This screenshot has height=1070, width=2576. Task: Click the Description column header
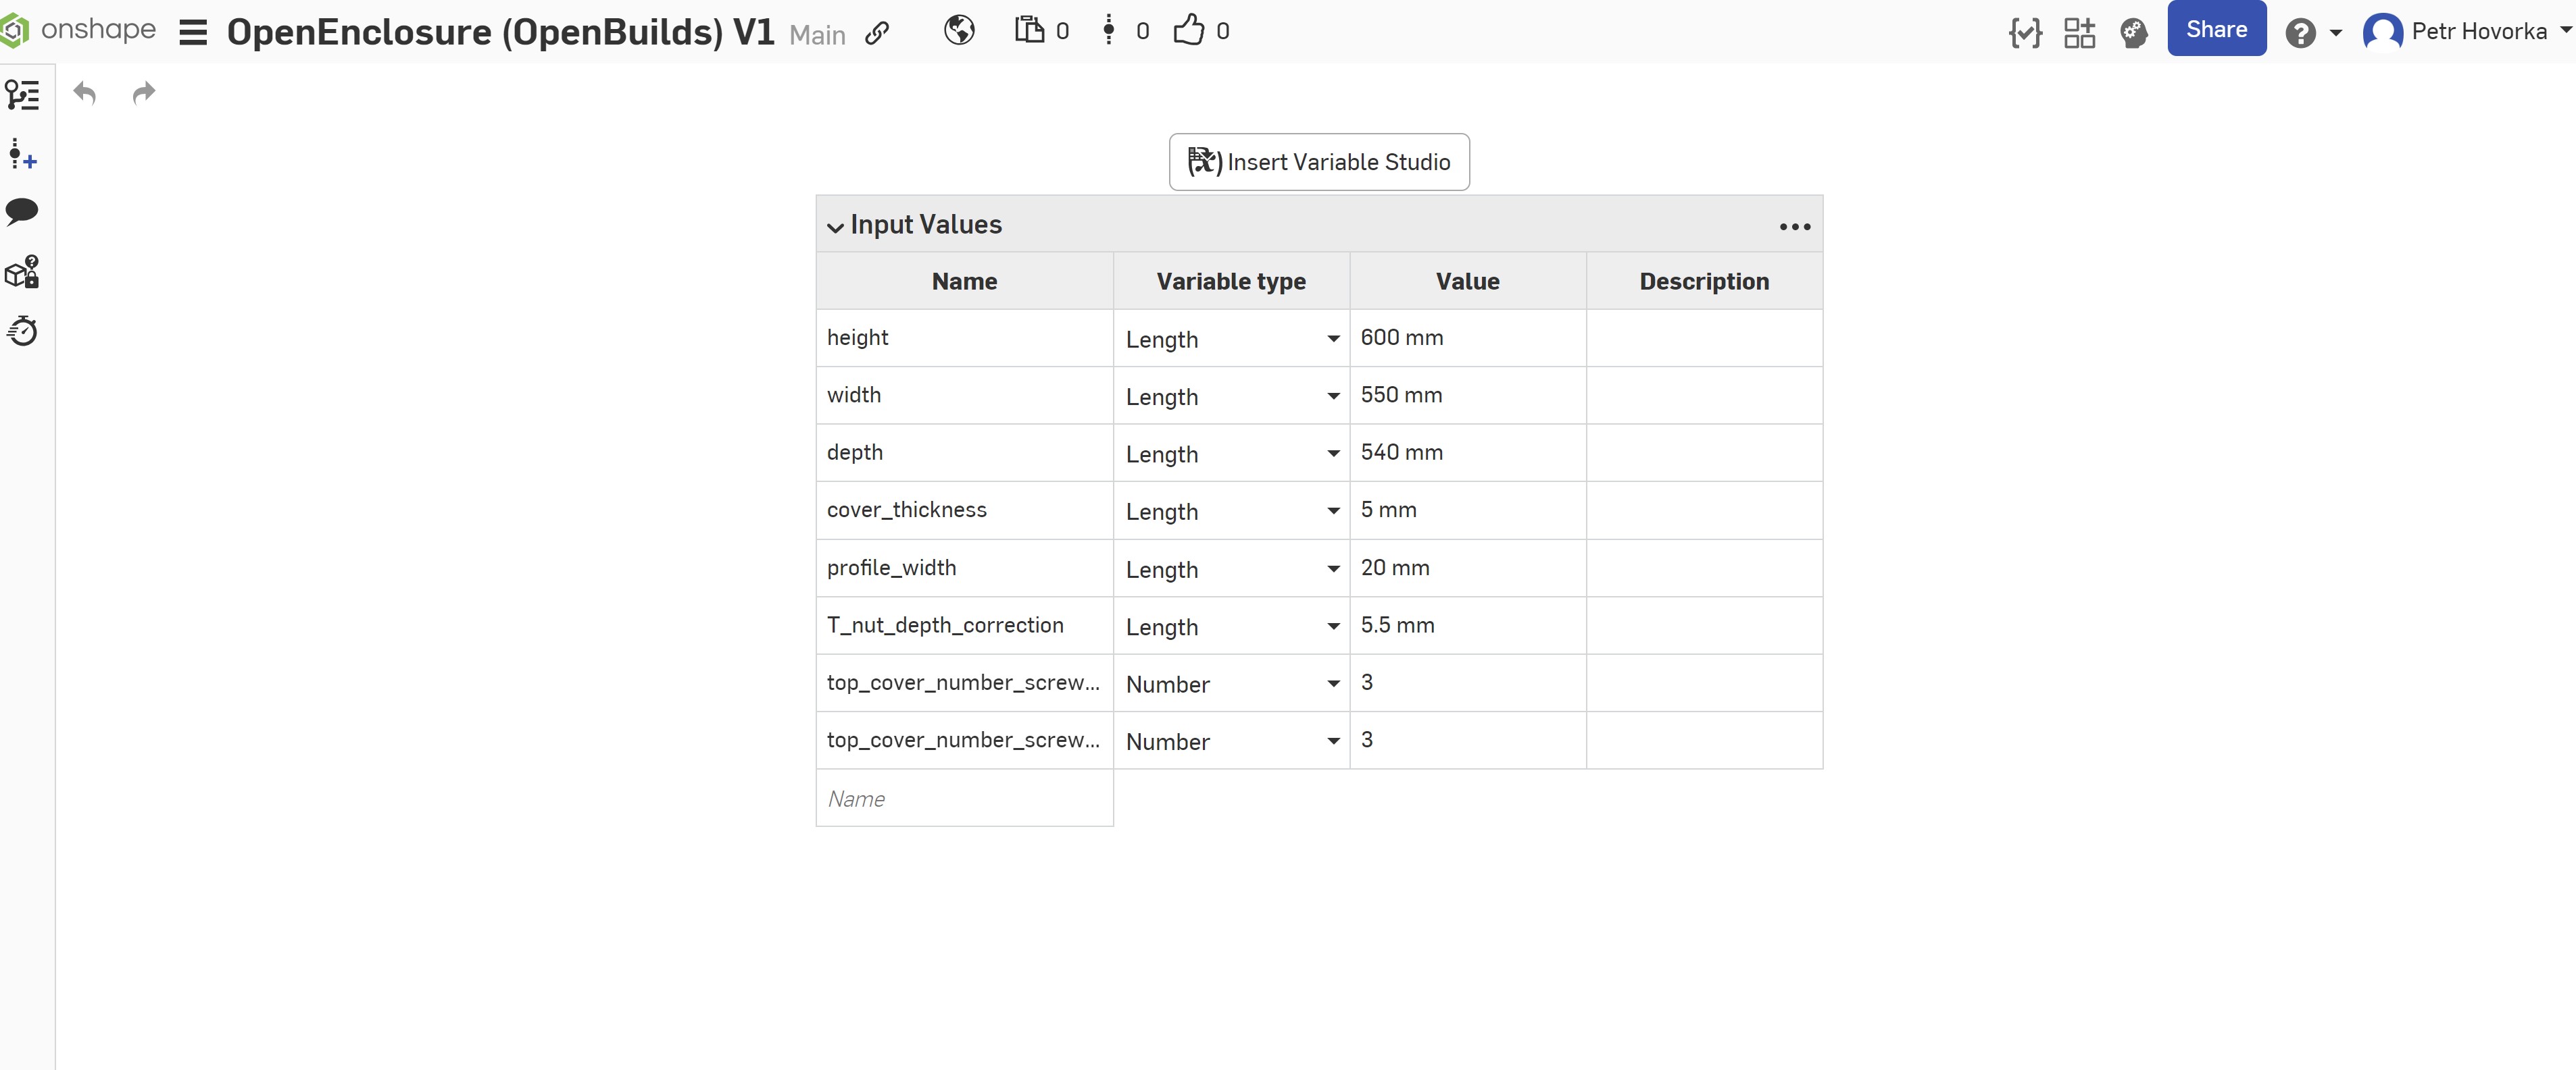click(1704, 282)
